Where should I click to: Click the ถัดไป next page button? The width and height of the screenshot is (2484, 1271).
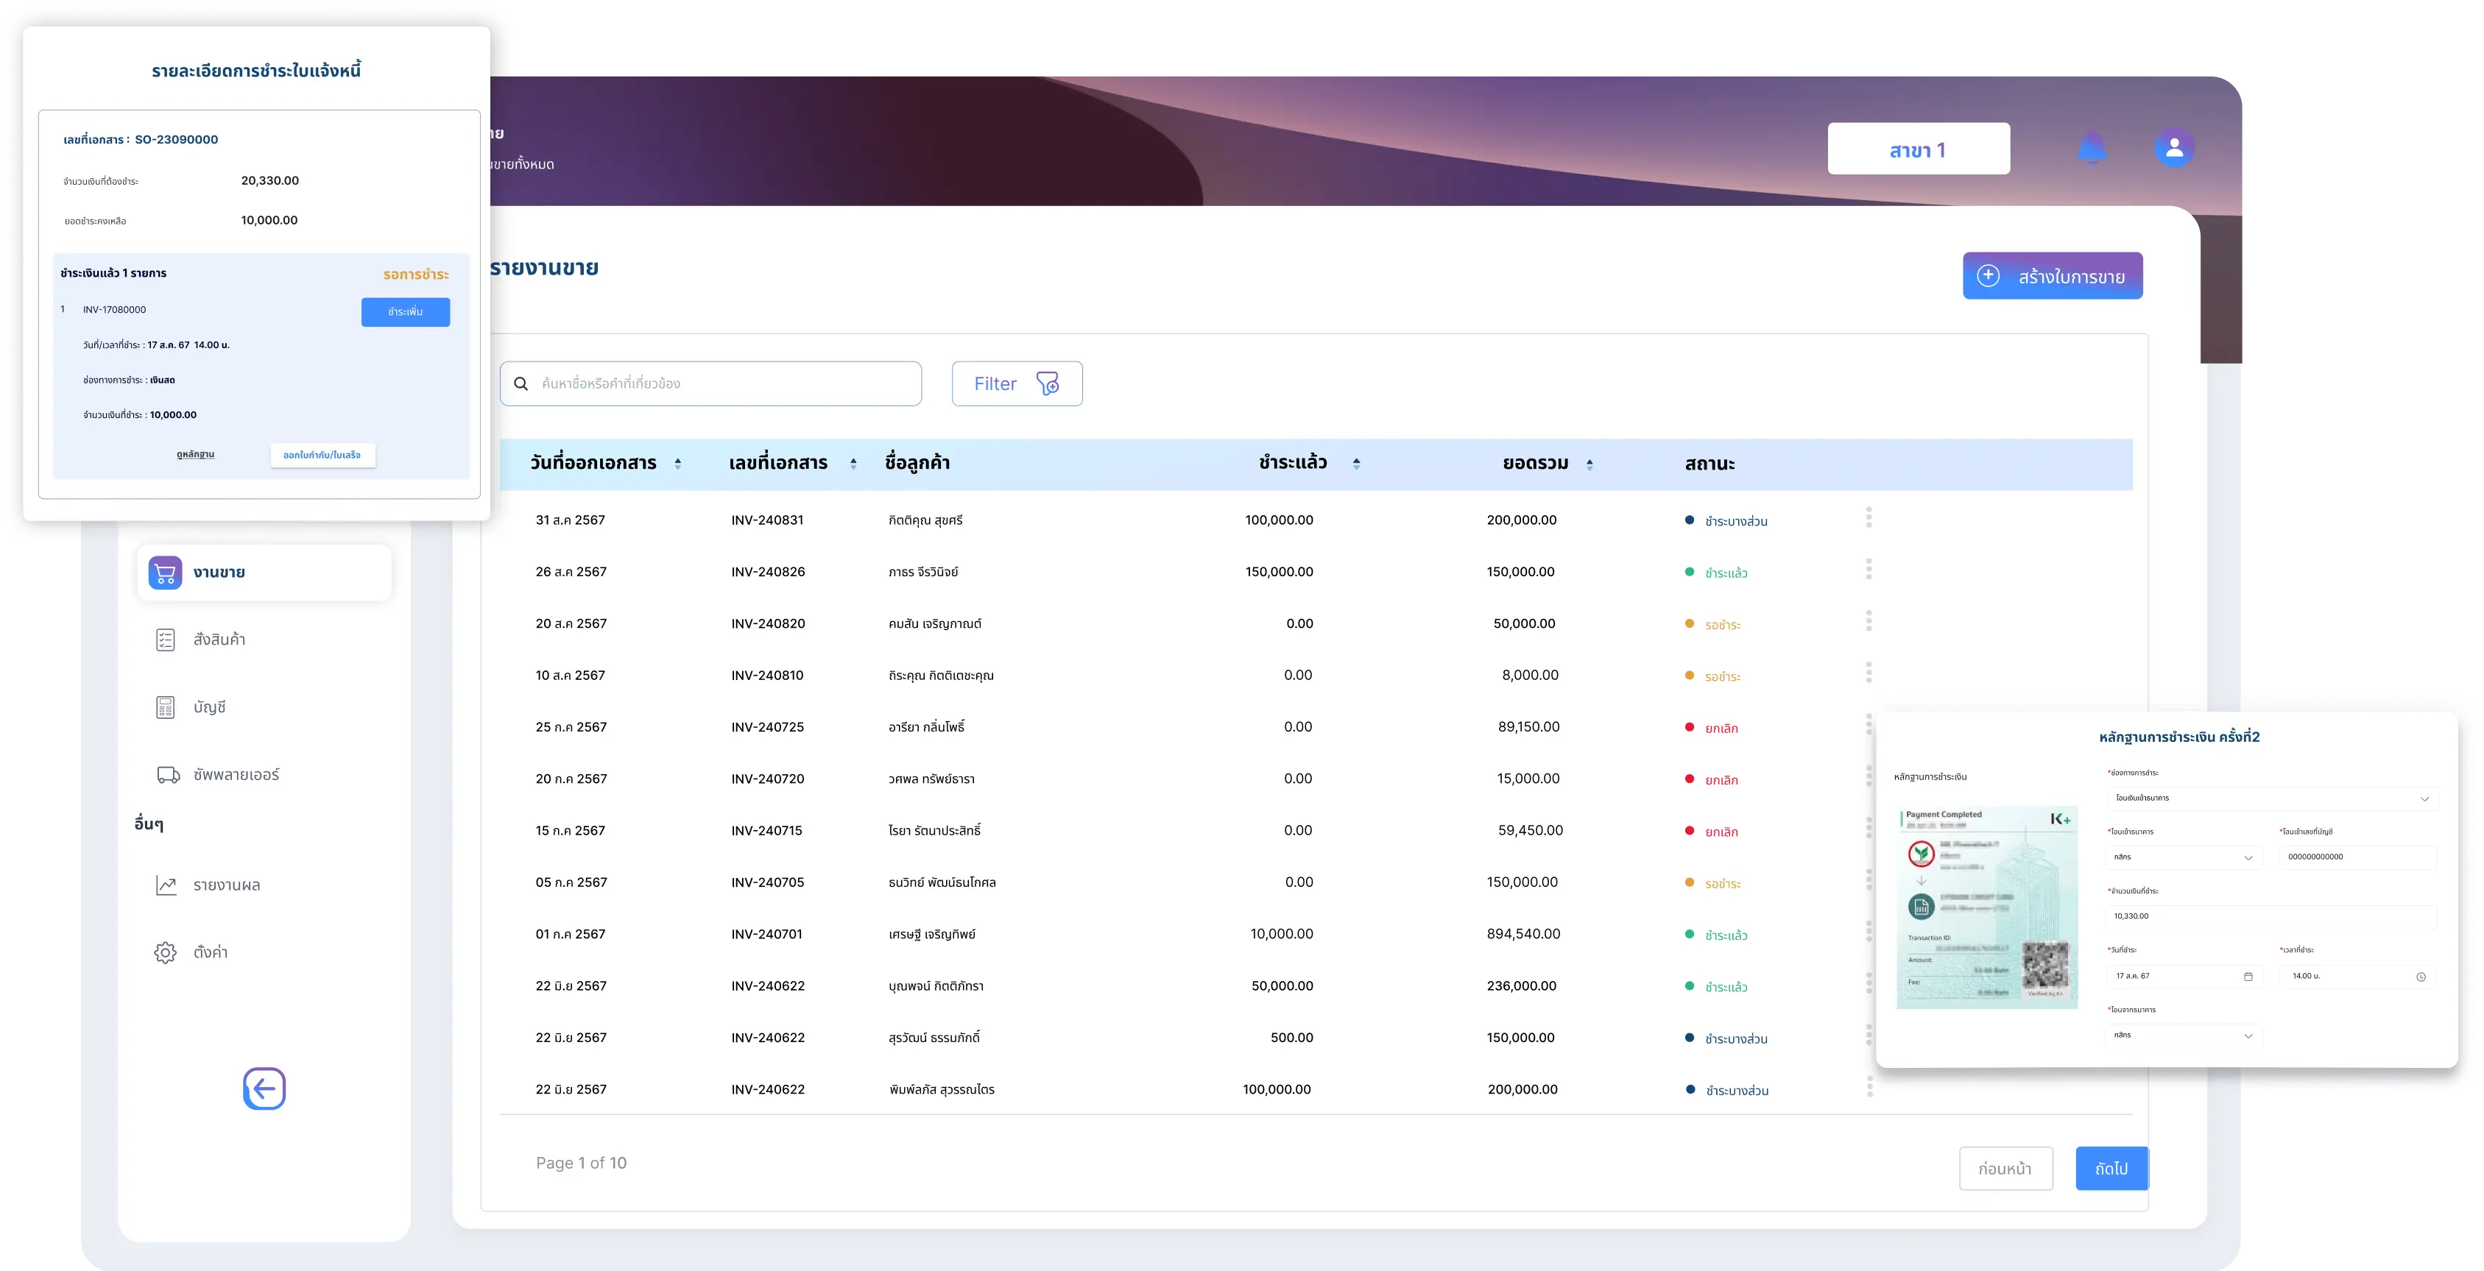2111,1168
